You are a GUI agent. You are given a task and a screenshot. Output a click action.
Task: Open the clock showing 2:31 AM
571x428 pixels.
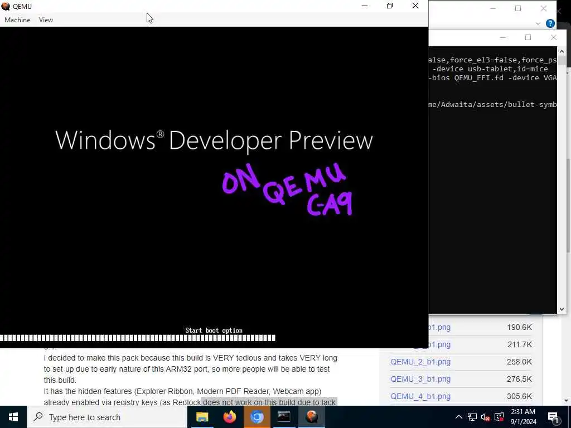(523, 417)
